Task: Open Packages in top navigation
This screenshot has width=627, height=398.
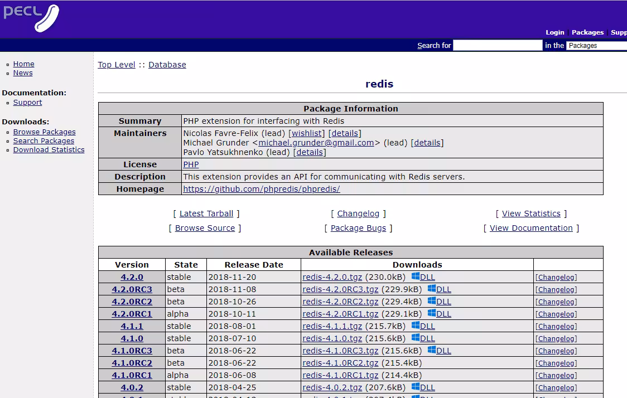Action: tap(587, 32)
